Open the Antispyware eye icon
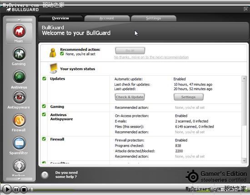 [x=19, y=97]
